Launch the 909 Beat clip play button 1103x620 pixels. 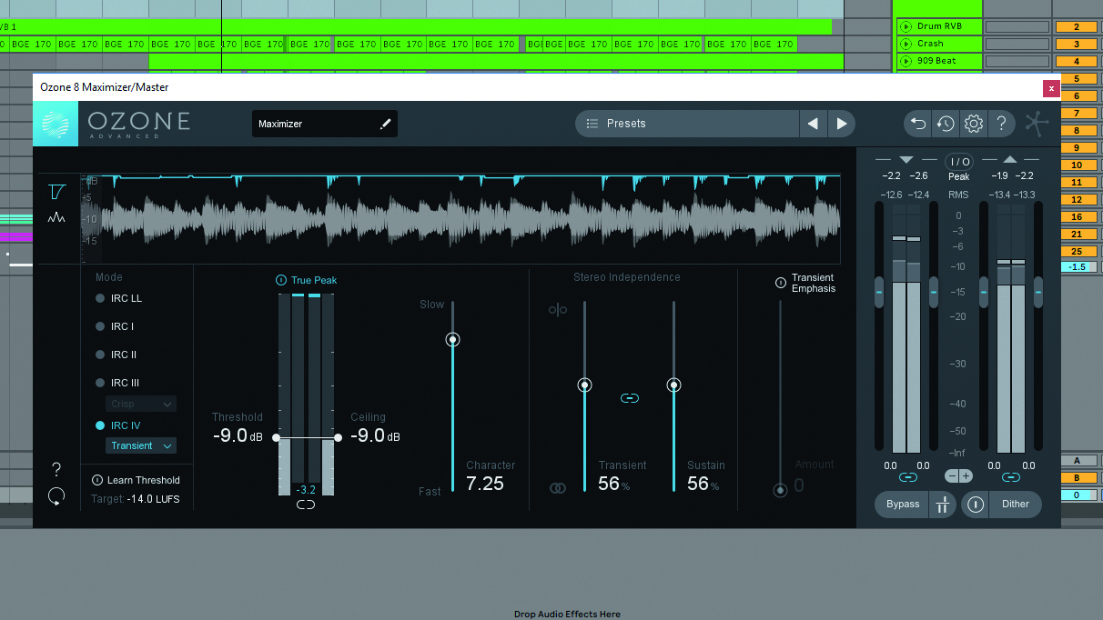click(906, 61)
